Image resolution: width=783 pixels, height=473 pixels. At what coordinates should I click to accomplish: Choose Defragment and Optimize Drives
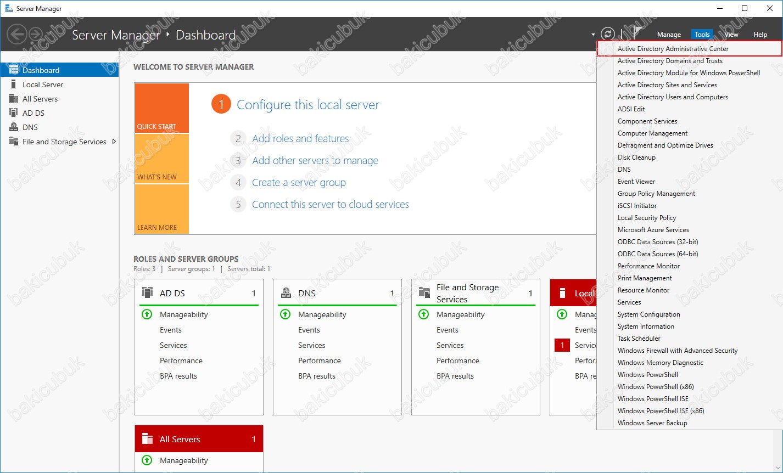click(665, 145)
